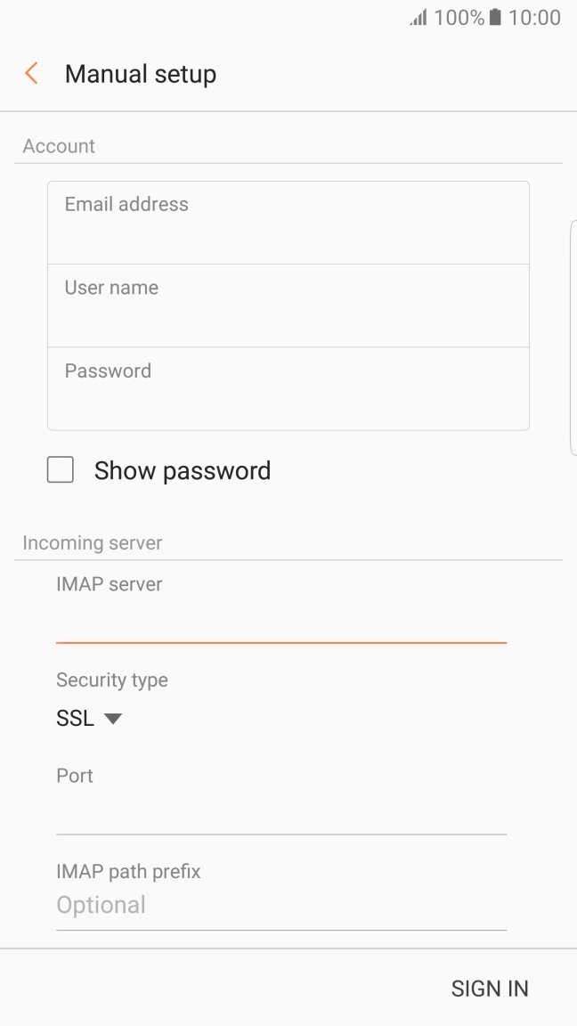Change SSL to another security type
Viewport: 577px width, 1026px height.
(x=89, y=718)
